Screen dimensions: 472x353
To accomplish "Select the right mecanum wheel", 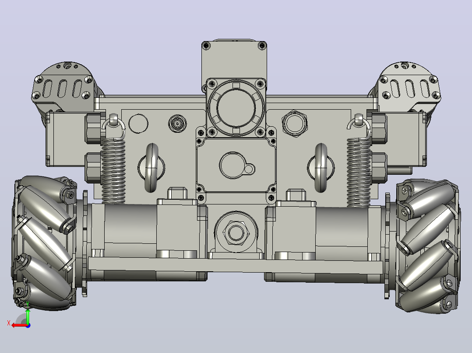I will coord(429,246).
